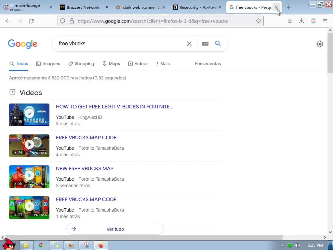
Task: Open the 1 mês atrás FREE VBUCKS MAP CODE link
Action: [x=86, y=200]
